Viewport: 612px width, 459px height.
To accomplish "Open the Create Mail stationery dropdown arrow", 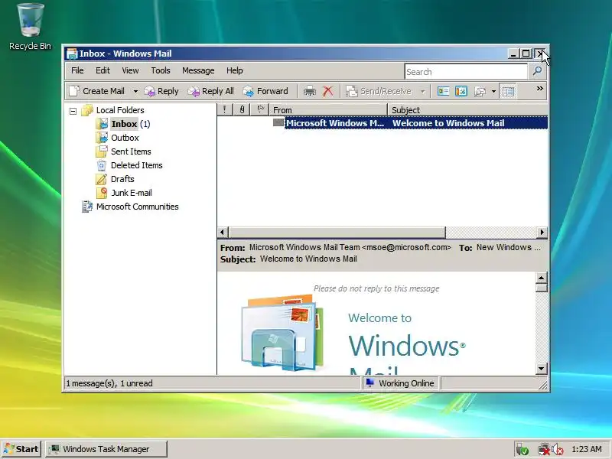I will (135, 91).
